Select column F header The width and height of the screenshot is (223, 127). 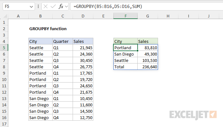(x=126, y=16)
